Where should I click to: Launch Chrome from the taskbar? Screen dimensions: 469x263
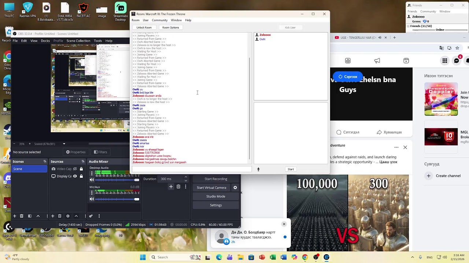(305, 257)
